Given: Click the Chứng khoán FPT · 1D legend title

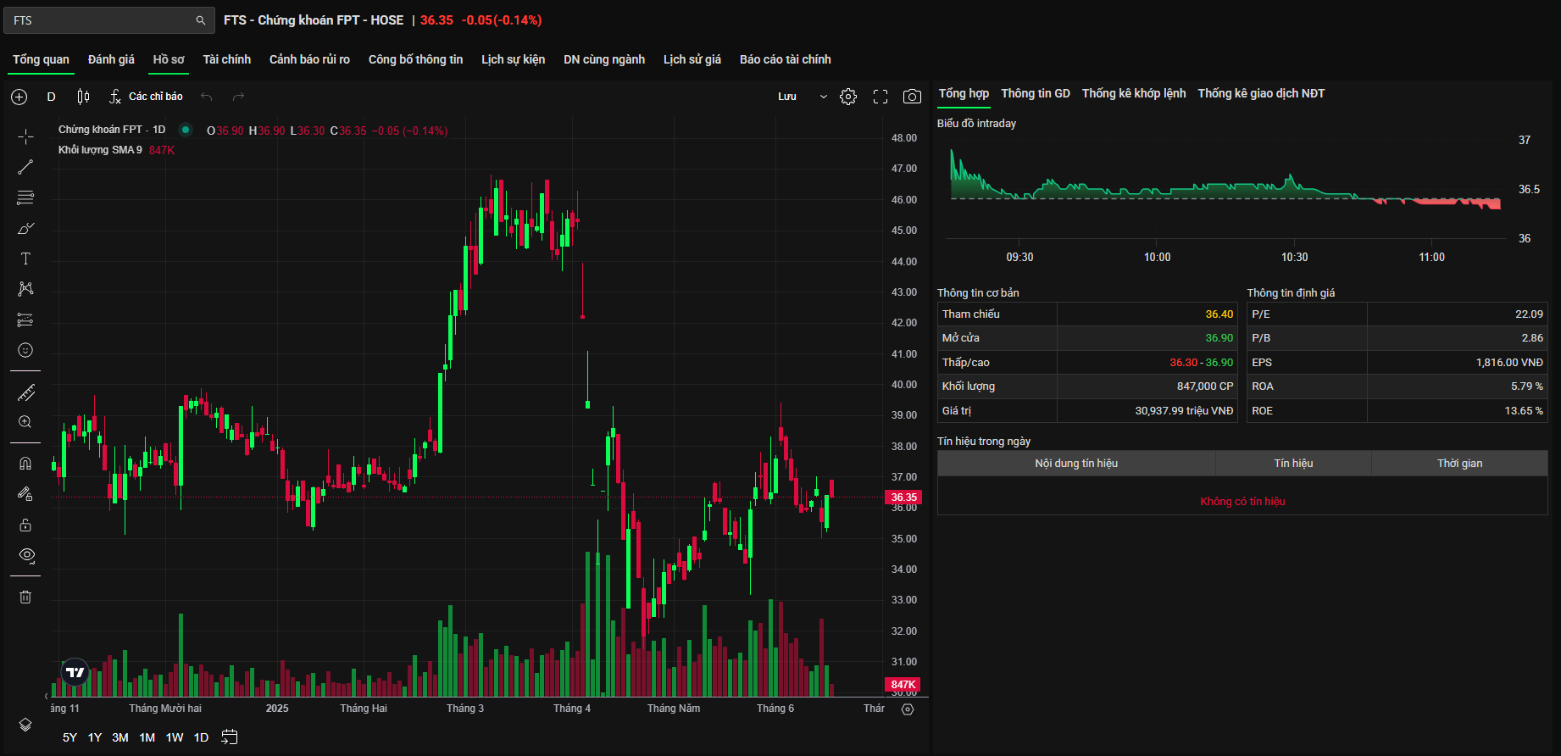Looking at the screenshot, I should pos(112,130).
